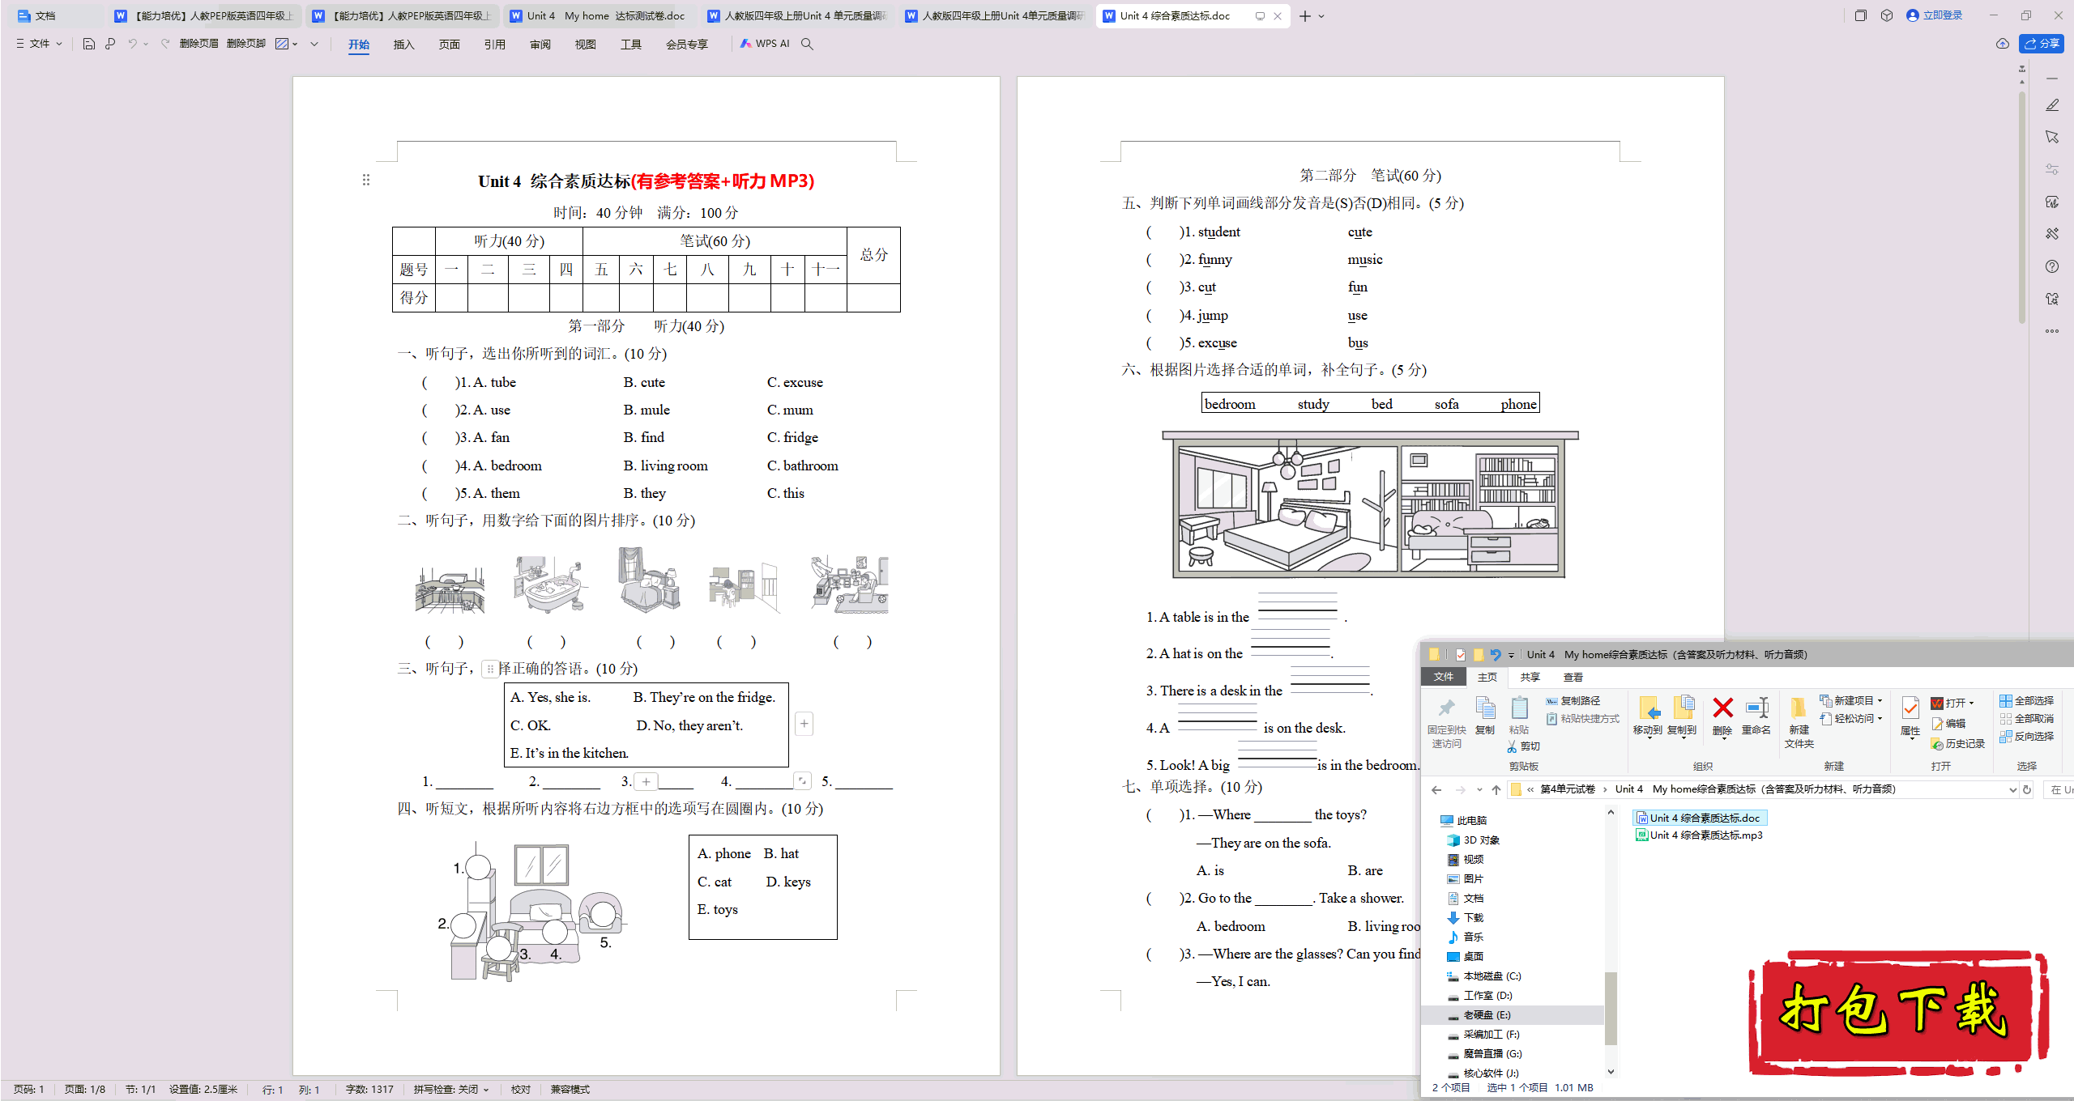
Task: Expand the Explorer address bar dropdown
Action: pyautogui.click(x=2013, y=790)
